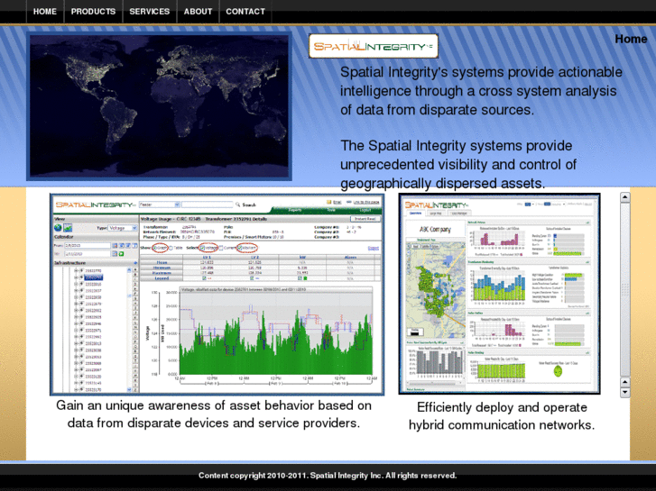Image resolution: width=656 pixels, height=491 pixels.
Task: Click the scrollbar's top up arrow
Action: tap(625, 197)
